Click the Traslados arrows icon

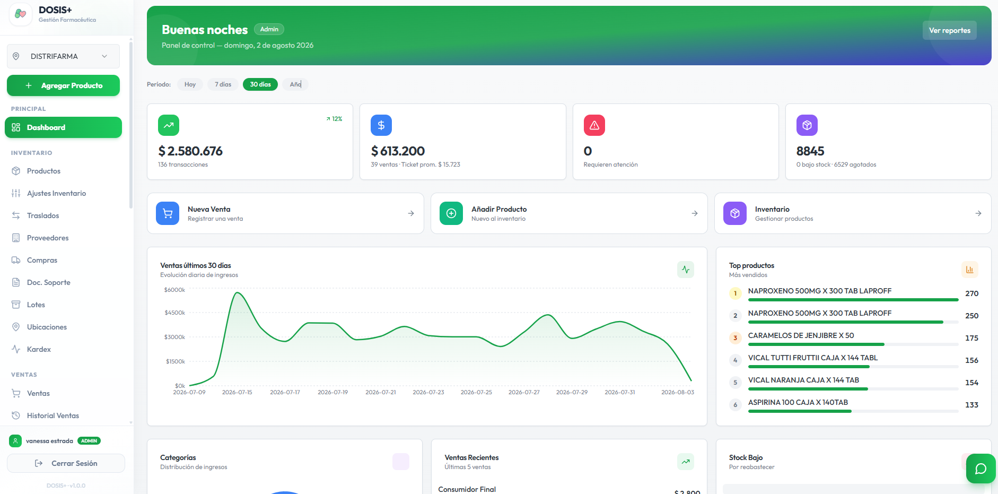click(x=16, y=215)
